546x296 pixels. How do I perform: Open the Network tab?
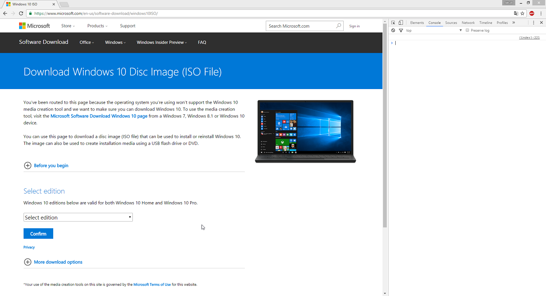[x=468, y=23]
